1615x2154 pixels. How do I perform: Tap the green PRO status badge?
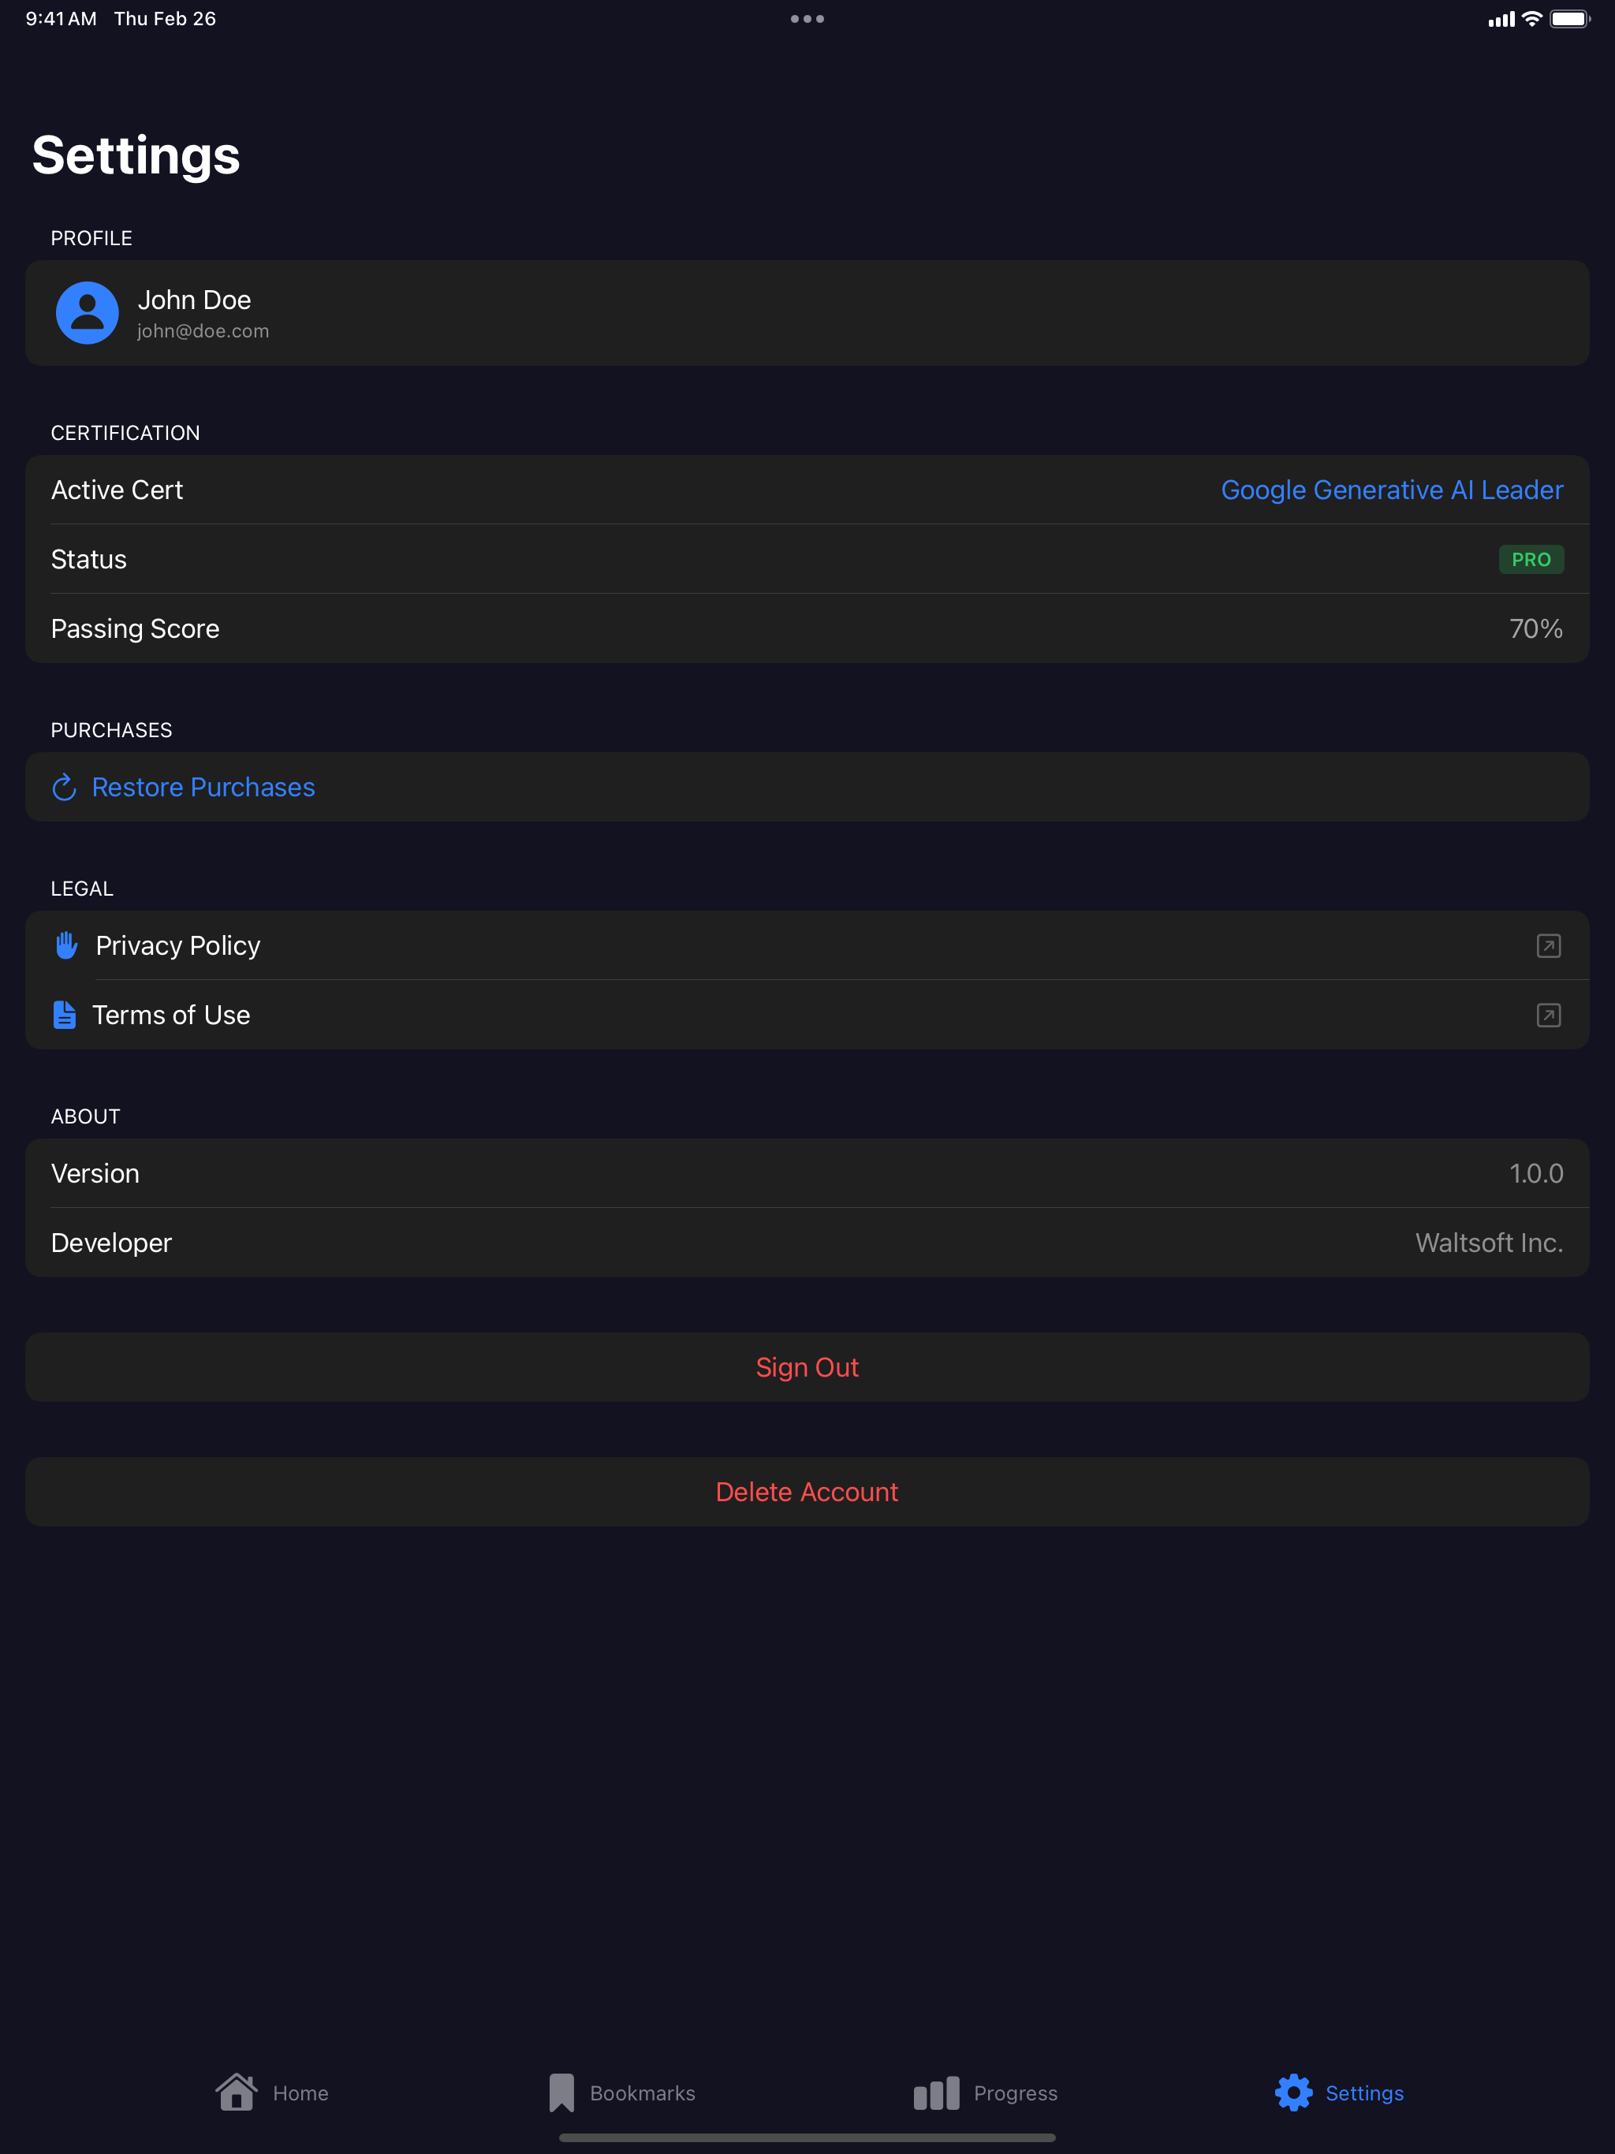point(1531,559)
